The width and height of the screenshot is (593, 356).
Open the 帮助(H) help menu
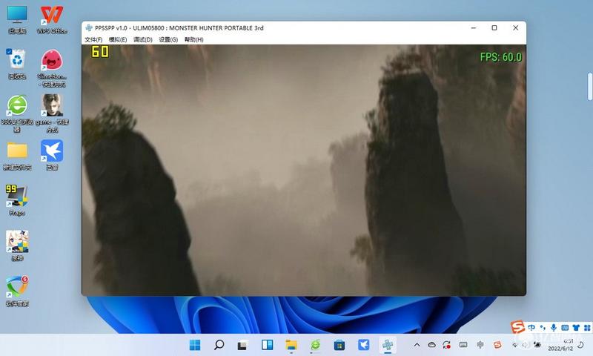click(193, 39)
